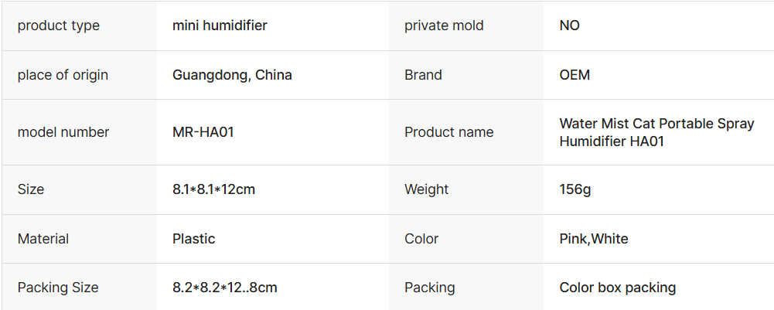This screenshot has width=774, height=310.
Task: Click the '156g' weight value
Action: (x=575, y=189)
